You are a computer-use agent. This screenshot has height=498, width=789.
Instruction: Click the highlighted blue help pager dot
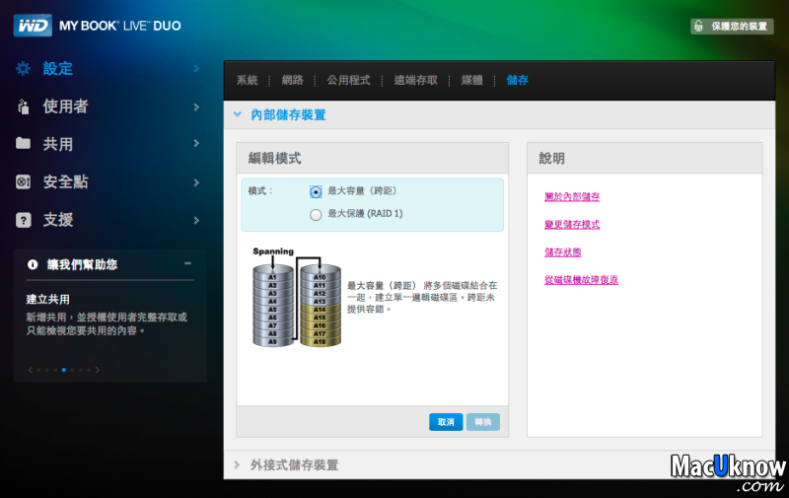point(64,370)
